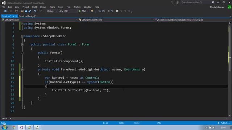Click the volume icon in system tray
This screenshot has width=232, height=130.
[x=214, y=127]
